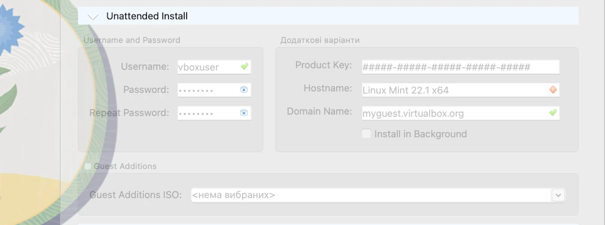
Task: Open the Guest Additions ISO combo box
Action: point(378,195)
